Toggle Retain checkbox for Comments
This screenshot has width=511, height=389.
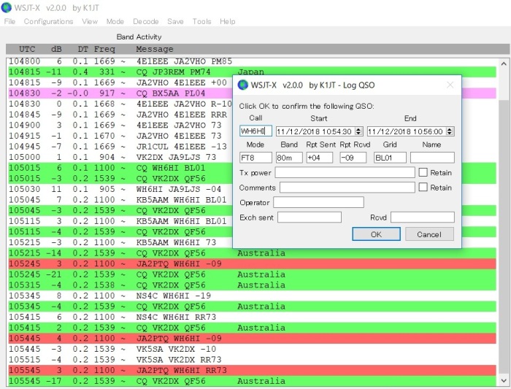[x=423, y=187]
